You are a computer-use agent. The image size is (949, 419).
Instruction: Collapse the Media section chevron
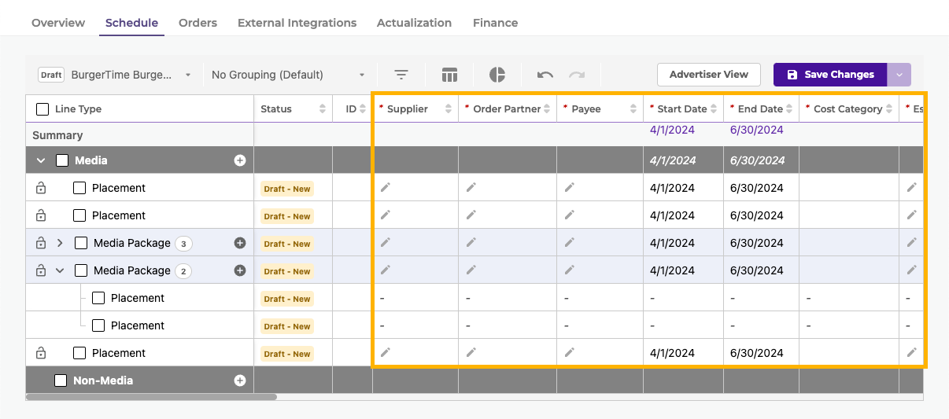click(41, 160)
